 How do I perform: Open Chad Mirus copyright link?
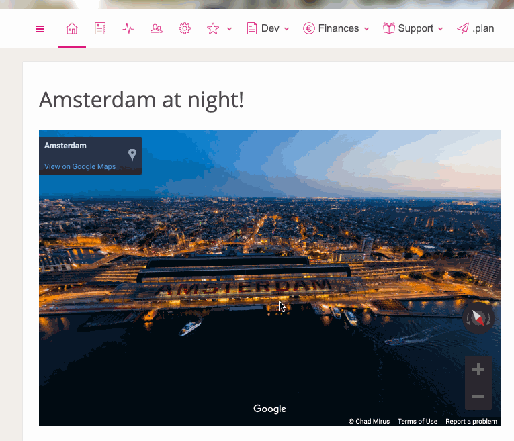coord(369,422)
